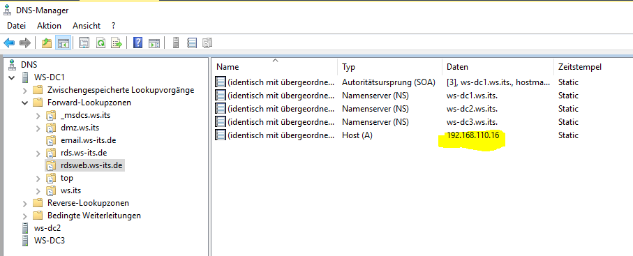The image size is (633, 256).
Task: Click the Zwischengespeicherte Lookupvorgänge folder icon
Action: (38, 90)
